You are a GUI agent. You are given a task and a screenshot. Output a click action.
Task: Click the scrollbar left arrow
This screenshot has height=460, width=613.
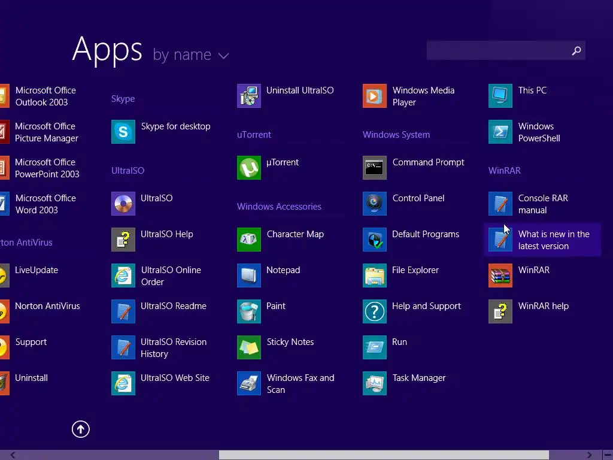(x=13, y=455)
